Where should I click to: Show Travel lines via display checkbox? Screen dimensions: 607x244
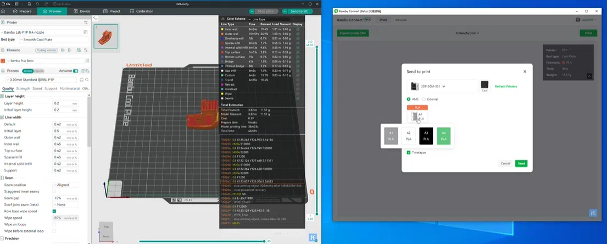click(298, 80)
